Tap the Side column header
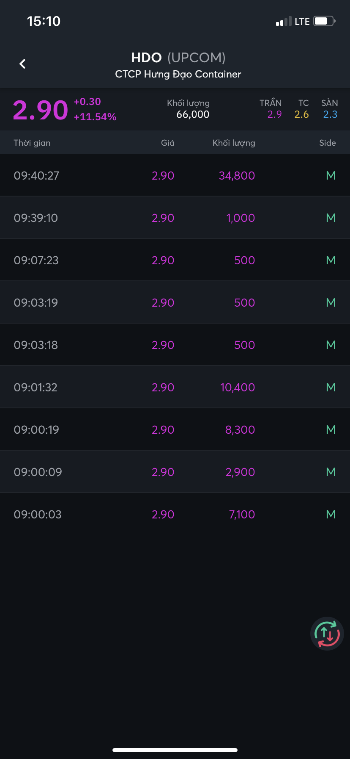This screenshot has height=759, width=350. pos(327,143)
